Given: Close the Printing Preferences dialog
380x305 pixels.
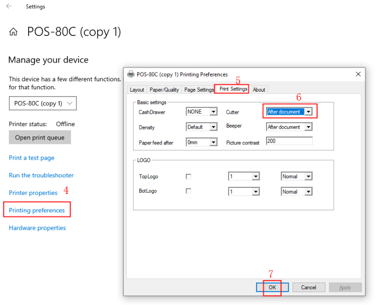Looking at the screenshot, I should pos(358,74).
